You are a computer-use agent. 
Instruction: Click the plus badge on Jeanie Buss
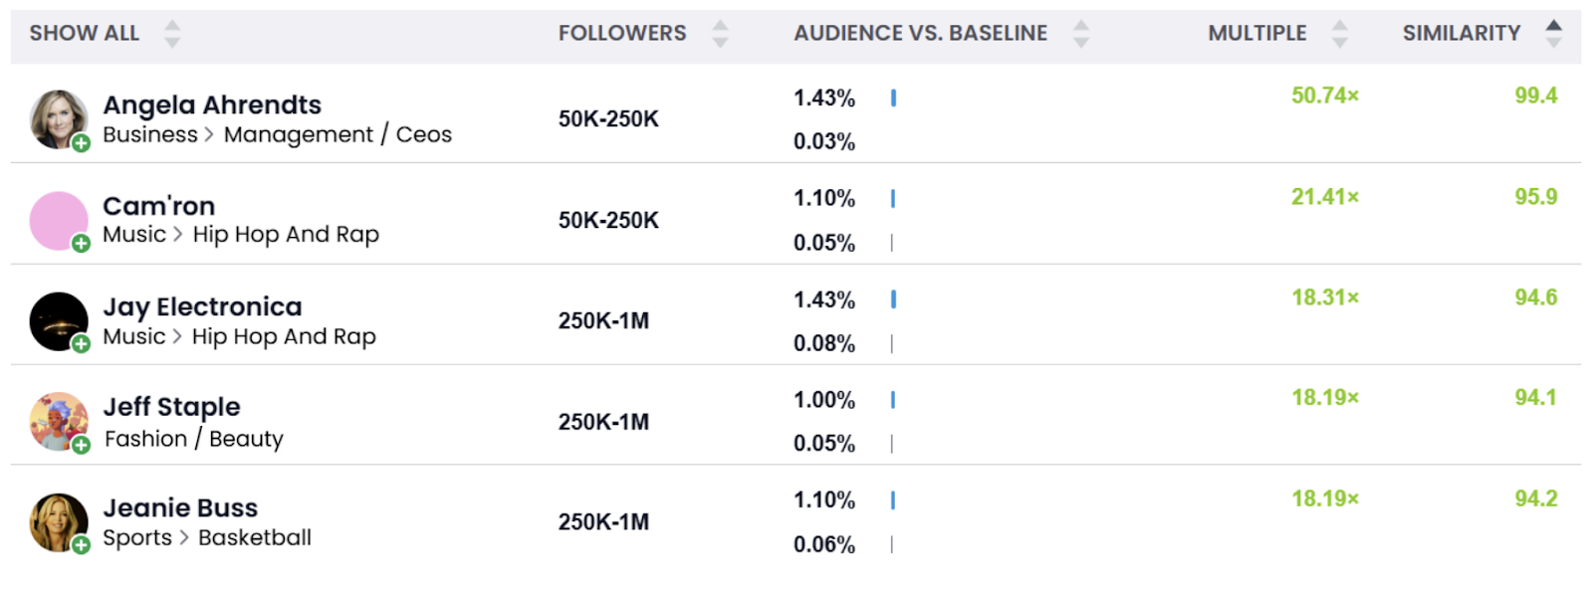click(x=82, y=545)
